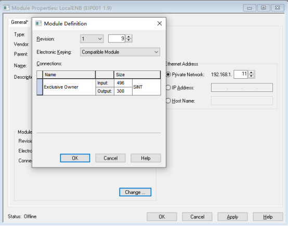
Task: Click the Input size 496 cell
Action: (x=123, y=83)
